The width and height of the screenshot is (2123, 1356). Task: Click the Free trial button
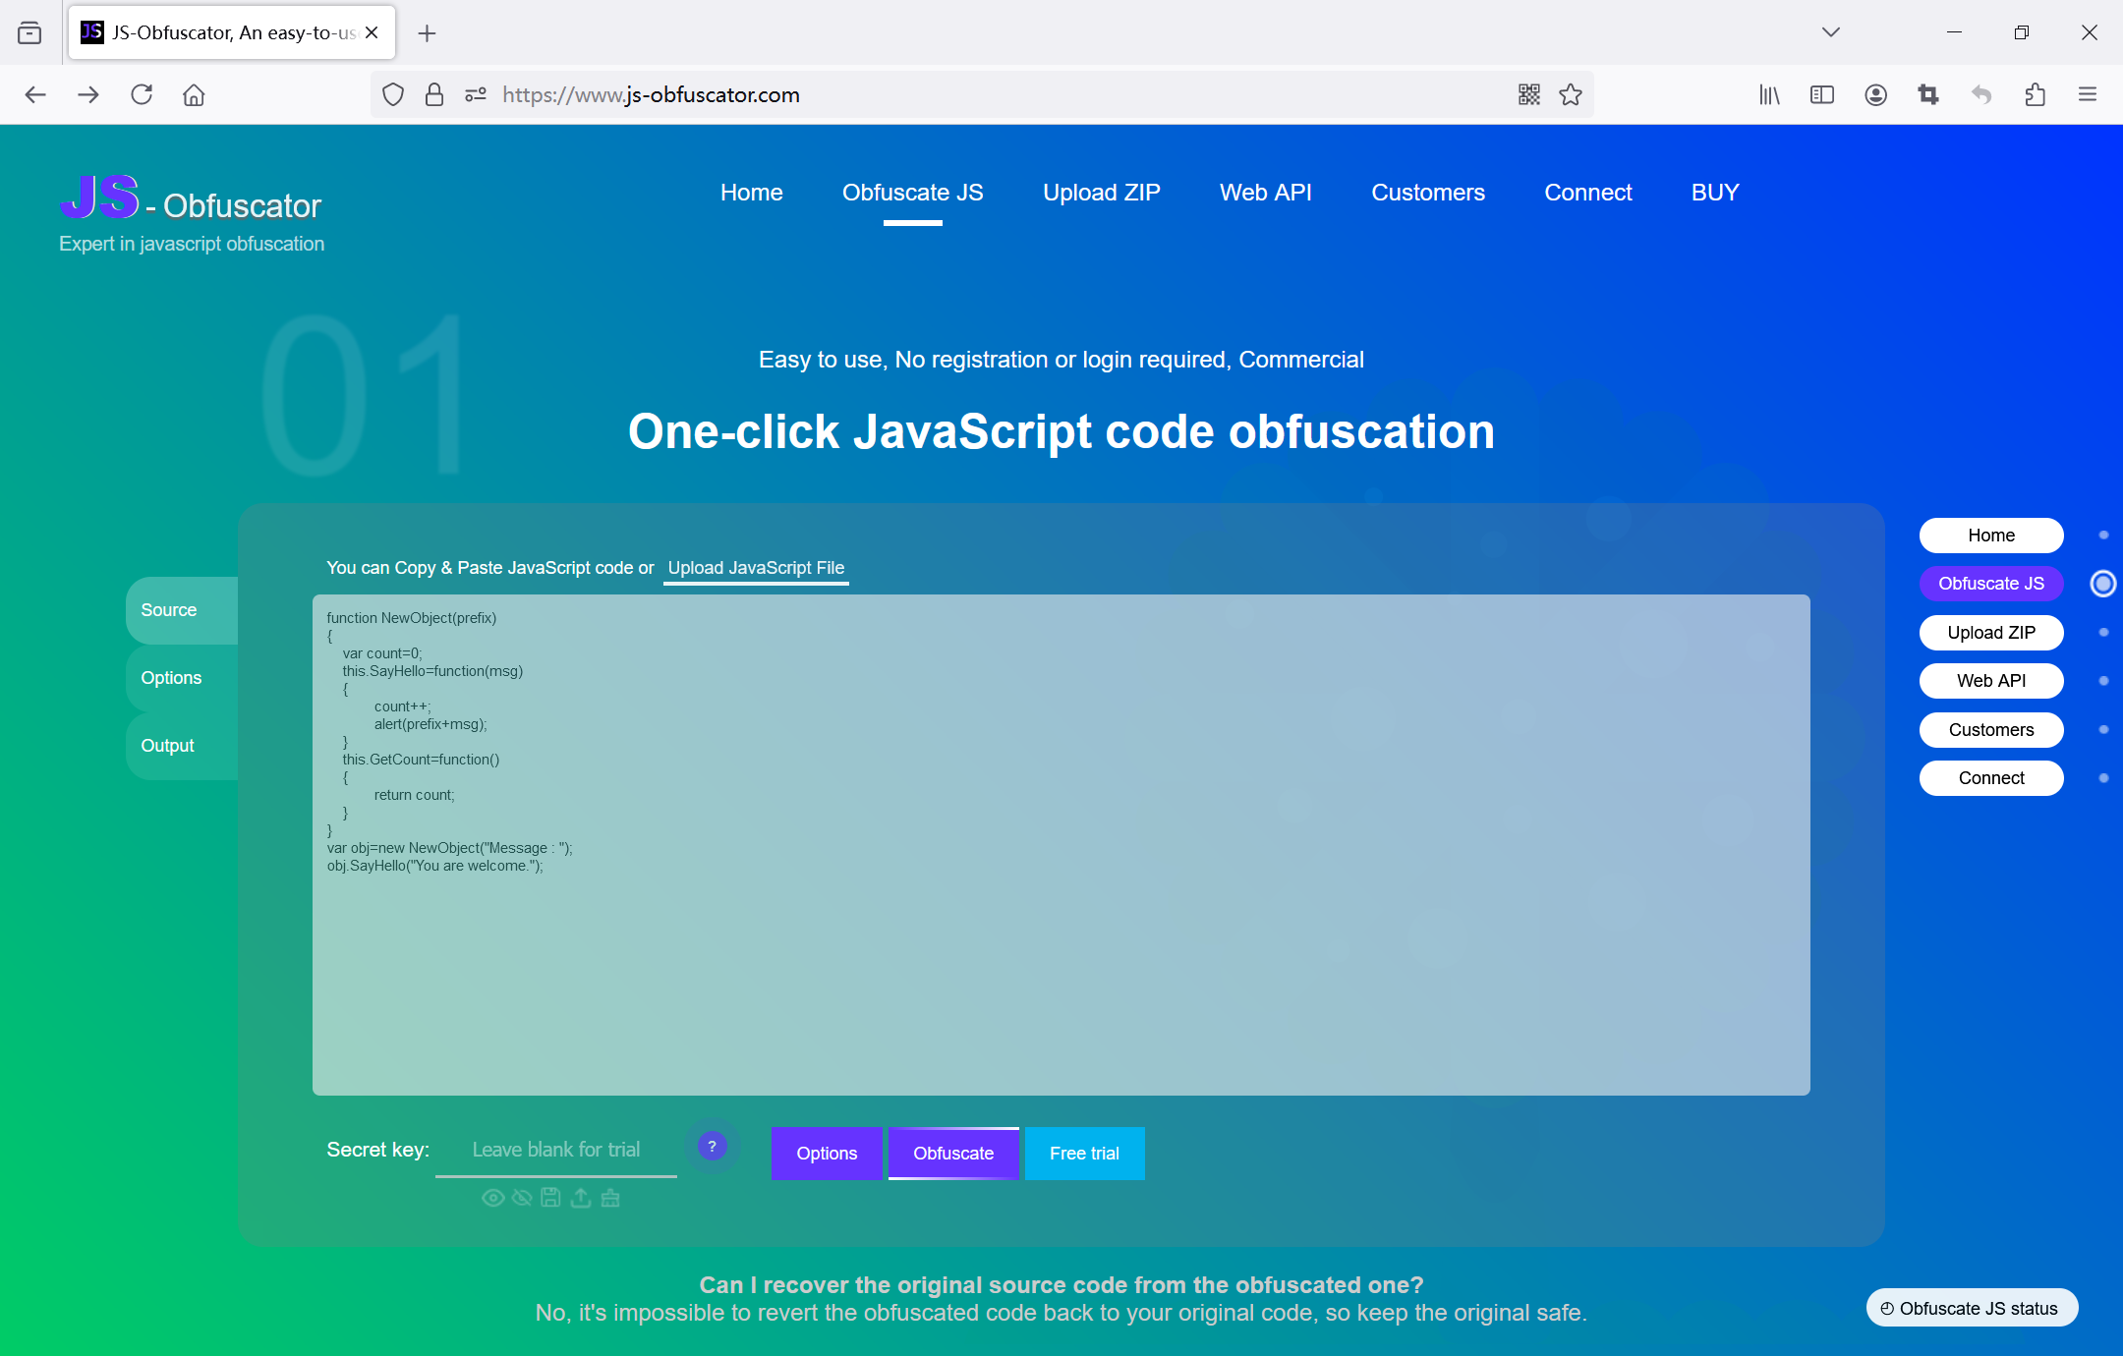pos(1084,1154)
